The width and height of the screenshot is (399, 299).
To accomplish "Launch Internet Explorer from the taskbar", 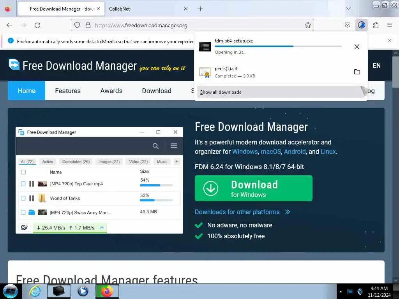I will [35, 291].
